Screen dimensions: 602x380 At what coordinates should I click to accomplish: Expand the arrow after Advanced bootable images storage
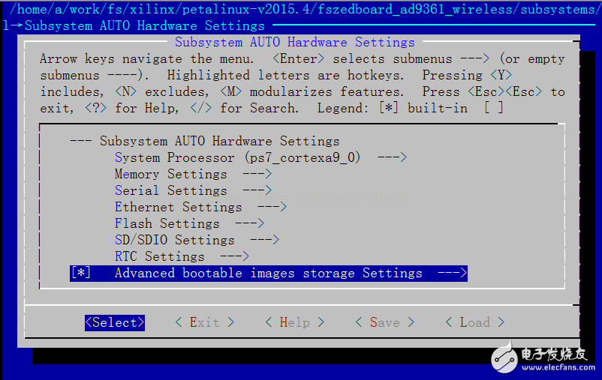click(452, 274)
